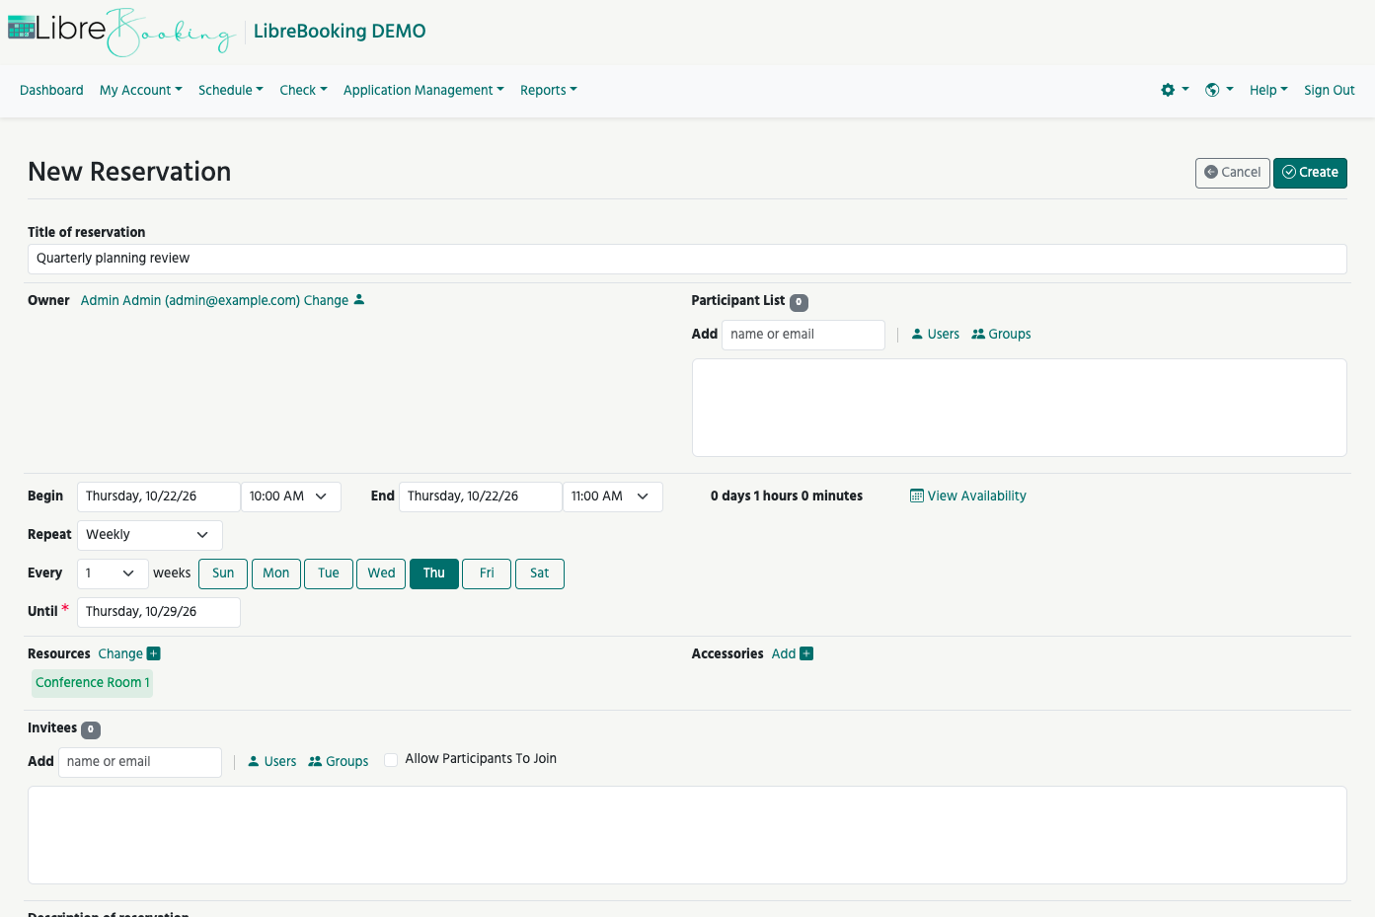The image size is (1375, 917).
Task: Open the Check menu
Action: (303, 90)
